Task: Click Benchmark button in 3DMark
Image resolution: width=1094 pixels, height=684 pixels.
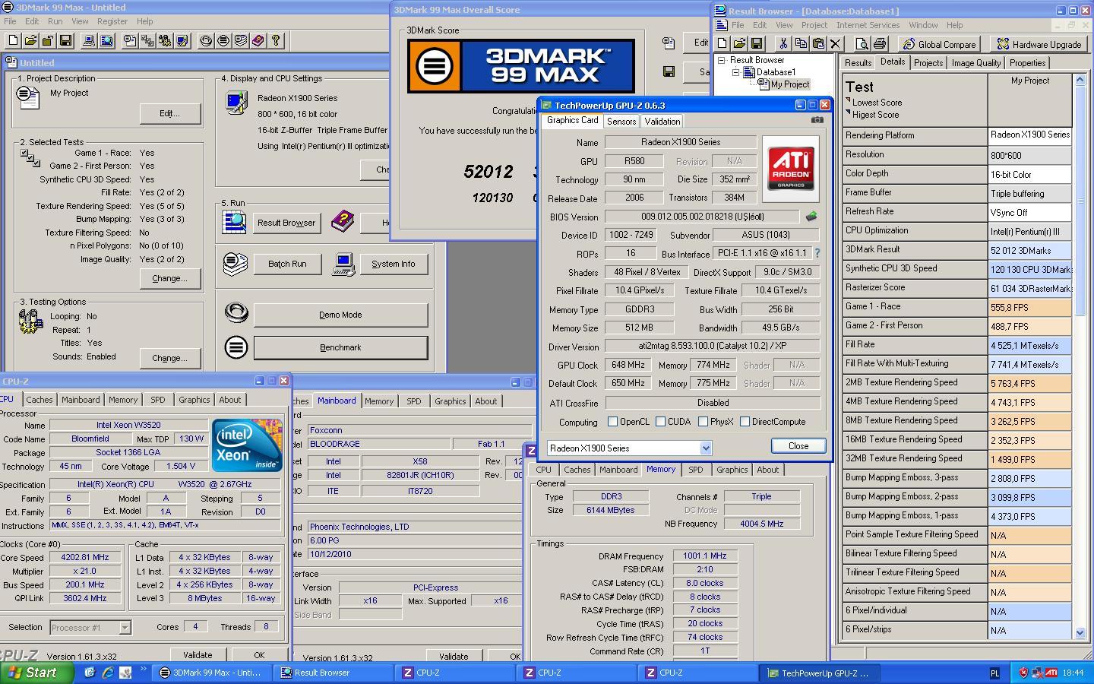Action: [x=340, y=347]
